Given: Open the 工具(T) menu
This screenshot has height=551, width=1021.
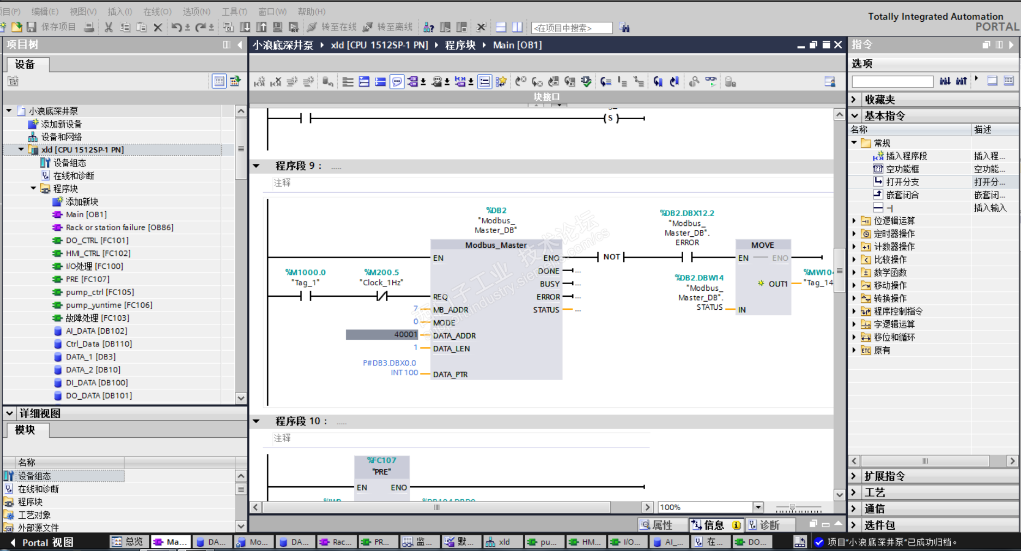Looking at the screenshot, I should point(234,11).
